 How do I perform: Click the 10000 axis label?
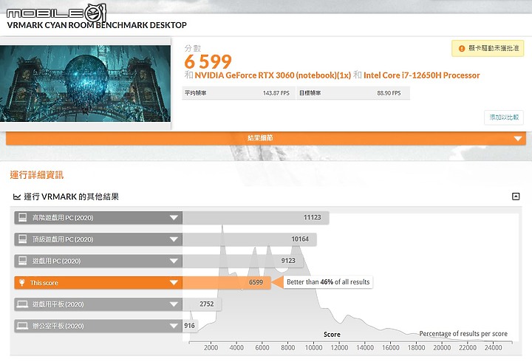pyautogui.click(x=313, y=348)
